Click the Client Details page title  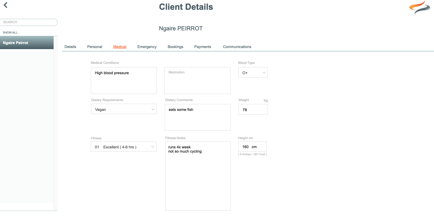(186, 7)
